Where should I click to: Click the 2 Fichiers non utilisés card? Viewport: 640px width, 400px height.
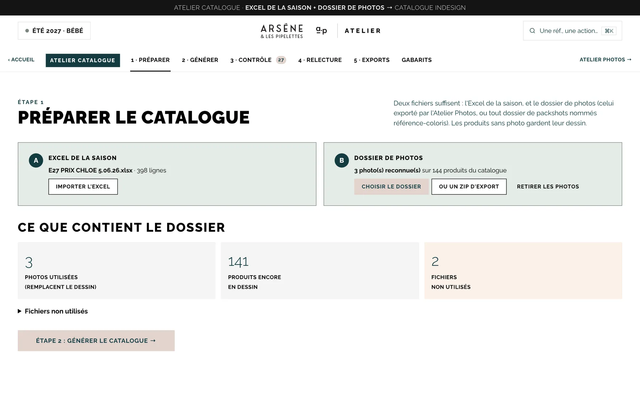pos(523,271)
